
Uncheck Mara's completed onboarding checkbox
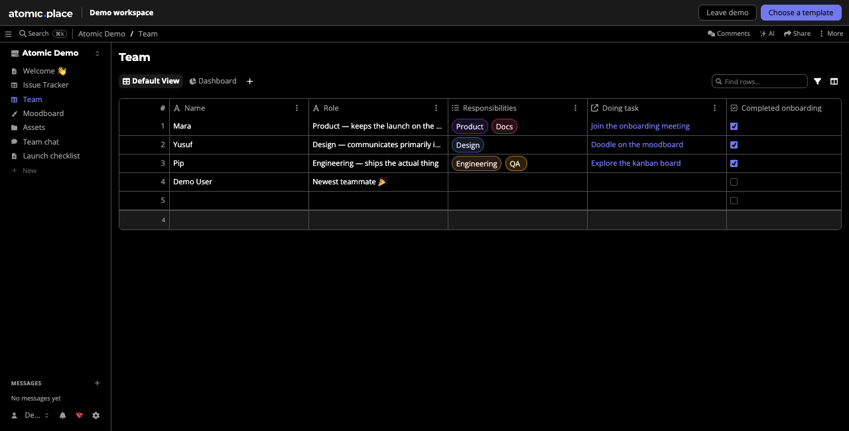[734, 126]
